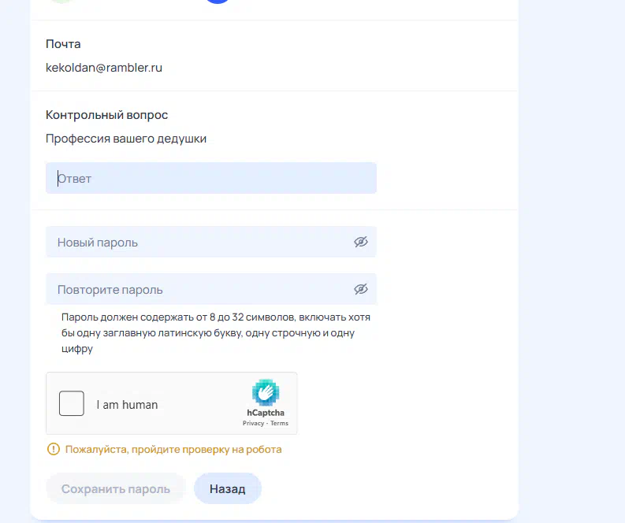The image size is (625, 523).
Task: Click the hCaptcha brand name text
Action: [x=266, y=413]
